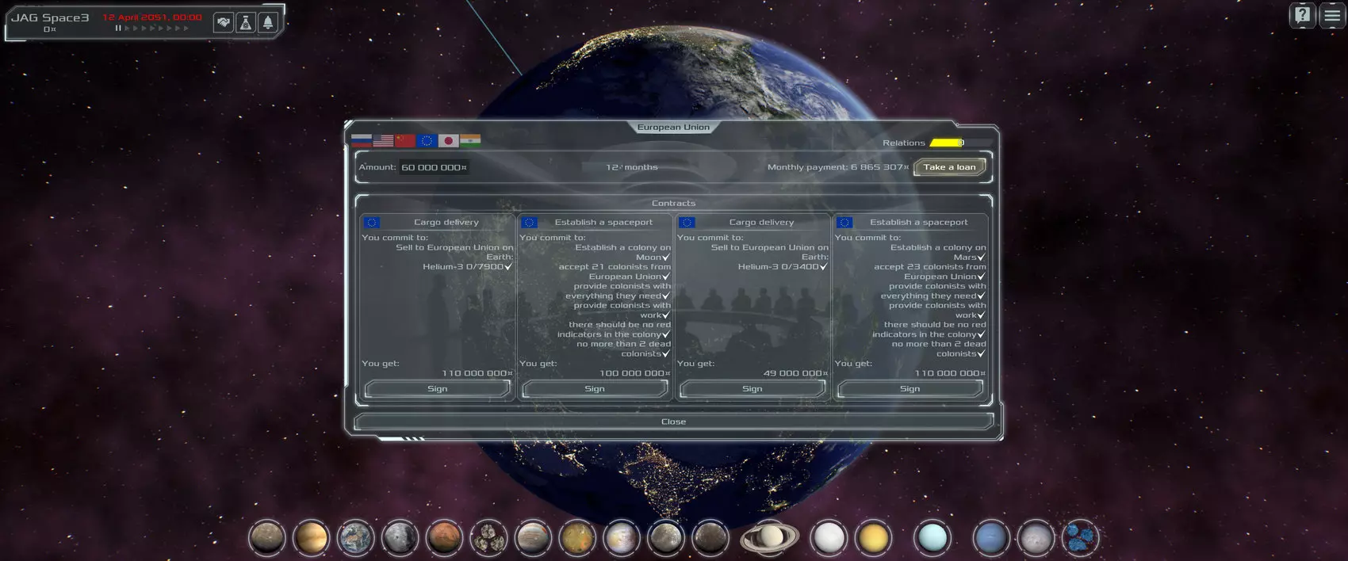
Task: Click the 12 months loan duration field
Action: [x=632, y=167]
